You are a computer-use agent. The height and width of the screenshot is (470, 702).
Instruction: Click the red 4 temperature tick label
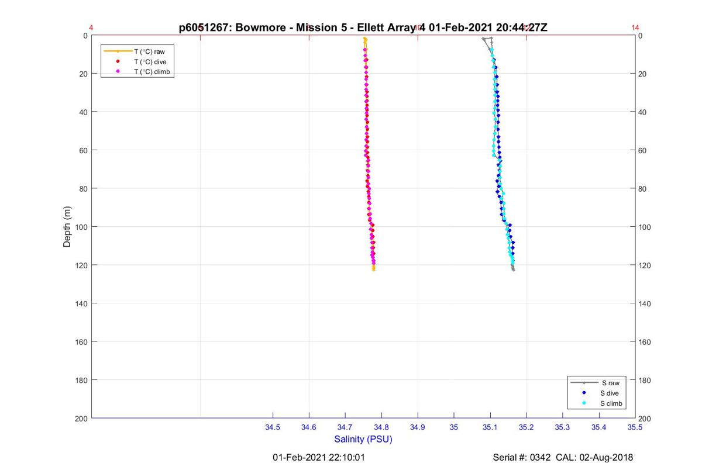pos(91,27)
